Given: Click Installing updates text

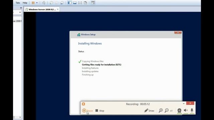Looking at the screenshot, I should tap(90, 71).
